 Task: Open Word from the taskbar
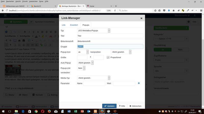pyautogui.click(x=69, y=111)
